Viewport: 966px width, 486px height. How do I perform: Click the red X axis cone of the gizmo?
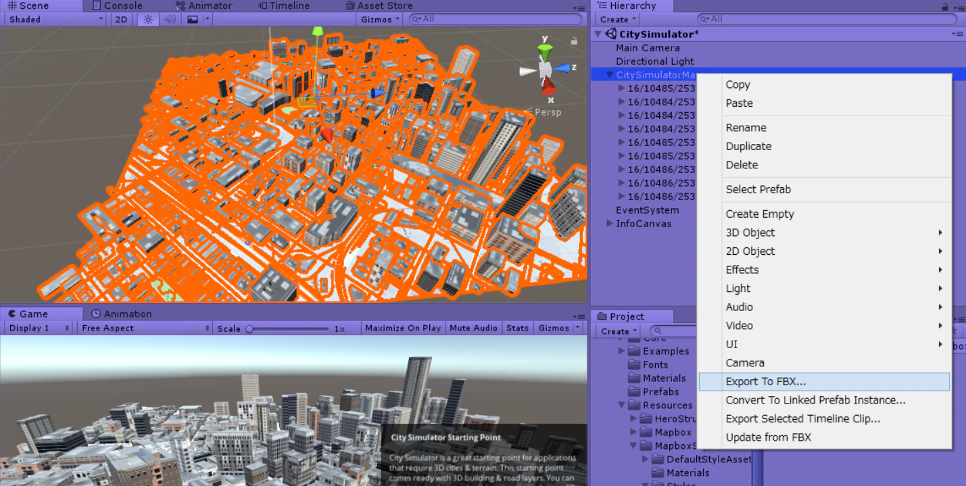pyautogui.click(x=549, y=86)
